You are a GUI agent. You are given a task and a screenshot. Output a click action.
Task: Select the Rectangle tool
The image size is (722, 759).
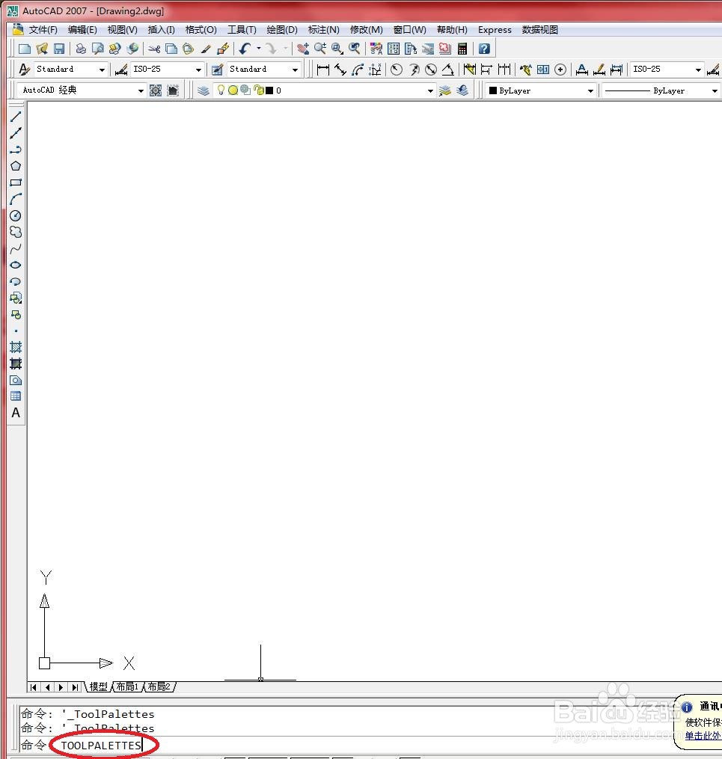[x=16, y=182]
